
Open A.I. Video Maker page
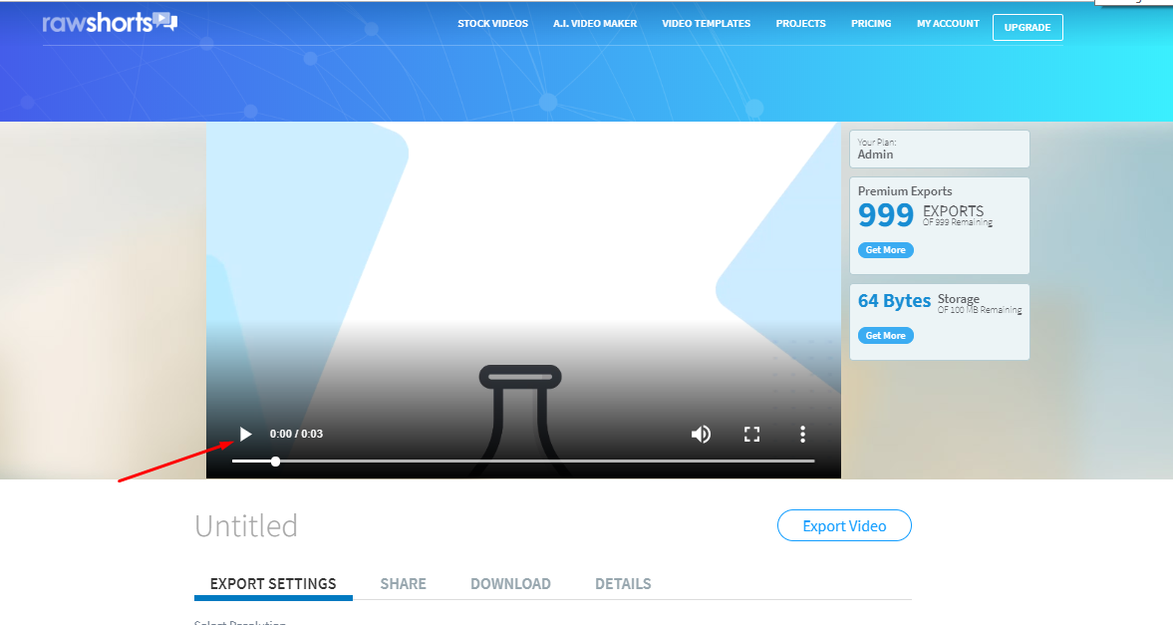coord(596,24)
